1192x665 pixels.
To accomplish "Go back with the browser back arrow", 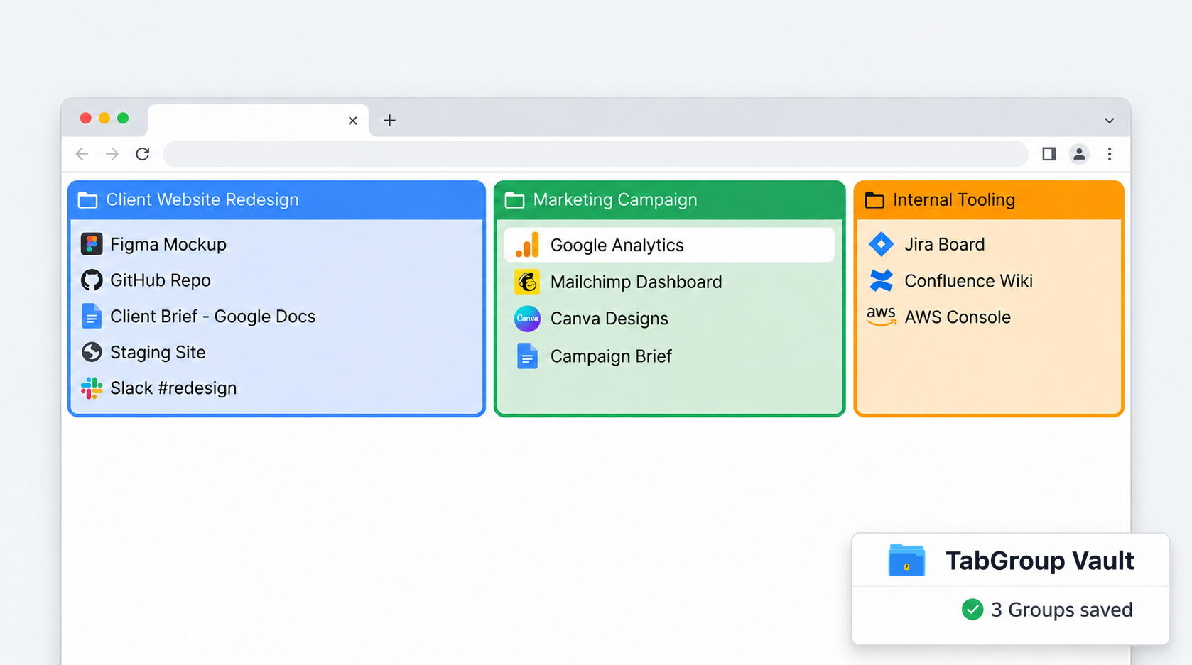I will [82, 154].
